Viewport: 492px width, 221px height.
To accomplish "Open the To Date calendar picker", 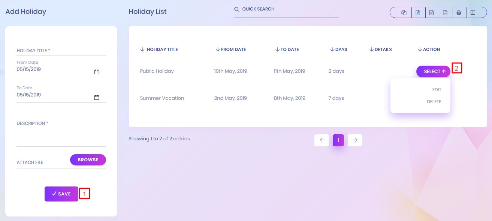I will (x=96, y=97).
